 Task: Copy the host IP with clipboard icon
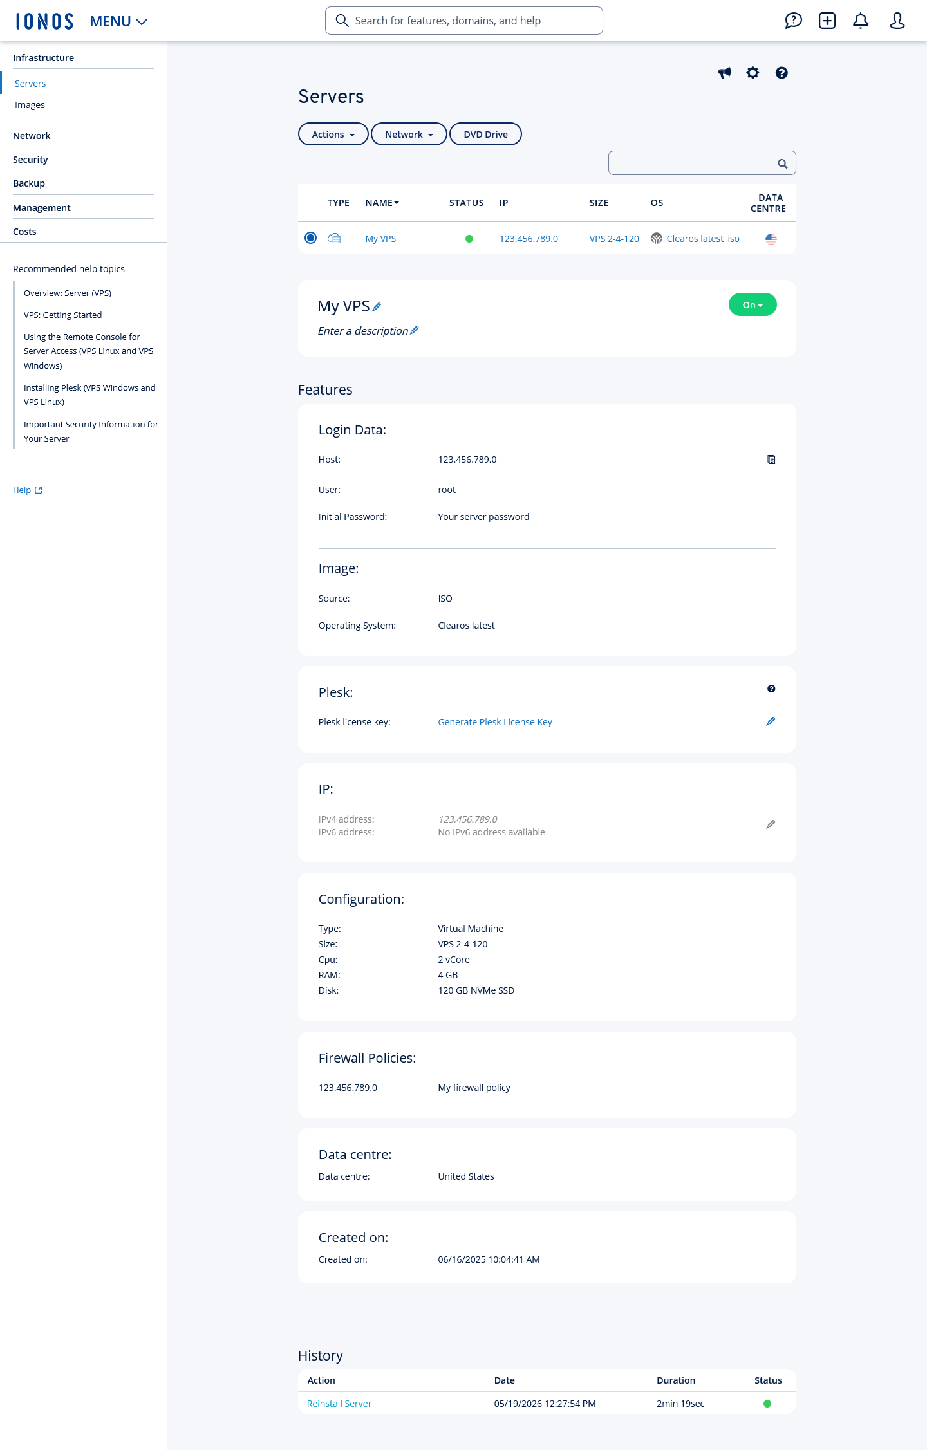coord(771,460)
